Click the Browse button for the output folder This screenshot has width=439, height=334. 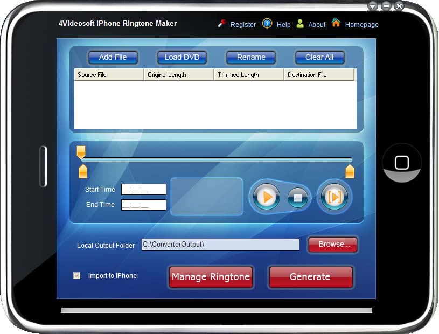click(x=333, y=245)
